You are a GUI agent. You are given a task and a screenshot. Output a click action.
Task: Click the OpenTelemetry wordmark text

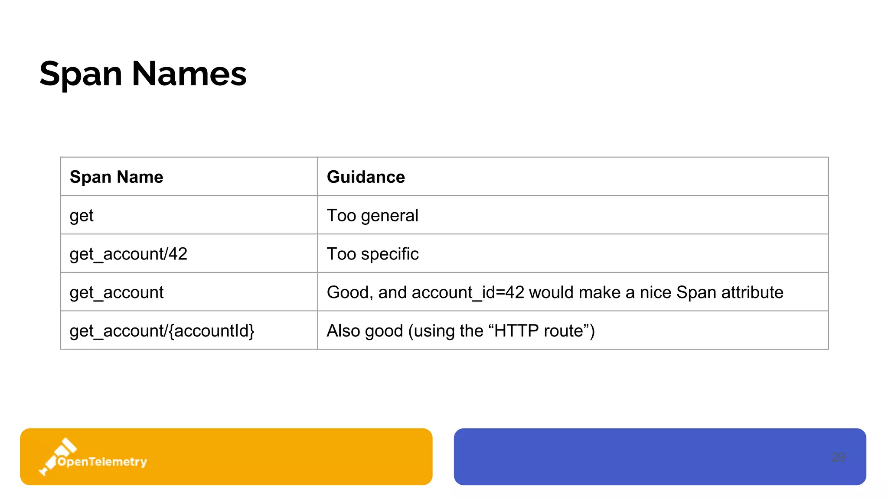point(102,462)
